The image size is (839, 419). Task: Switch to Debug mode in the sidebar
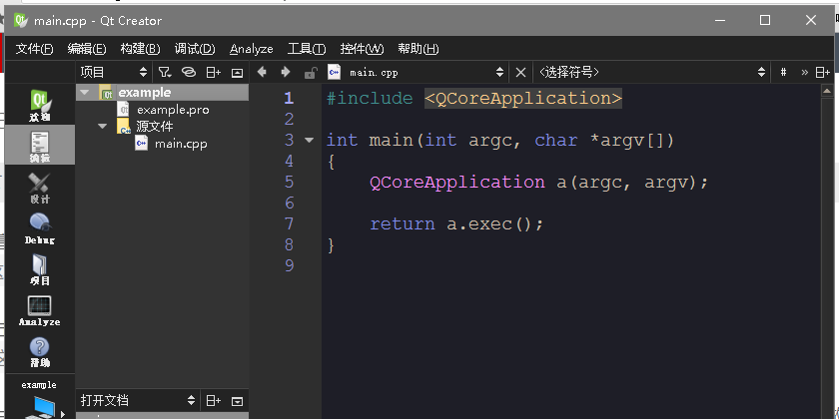point(40,227)
